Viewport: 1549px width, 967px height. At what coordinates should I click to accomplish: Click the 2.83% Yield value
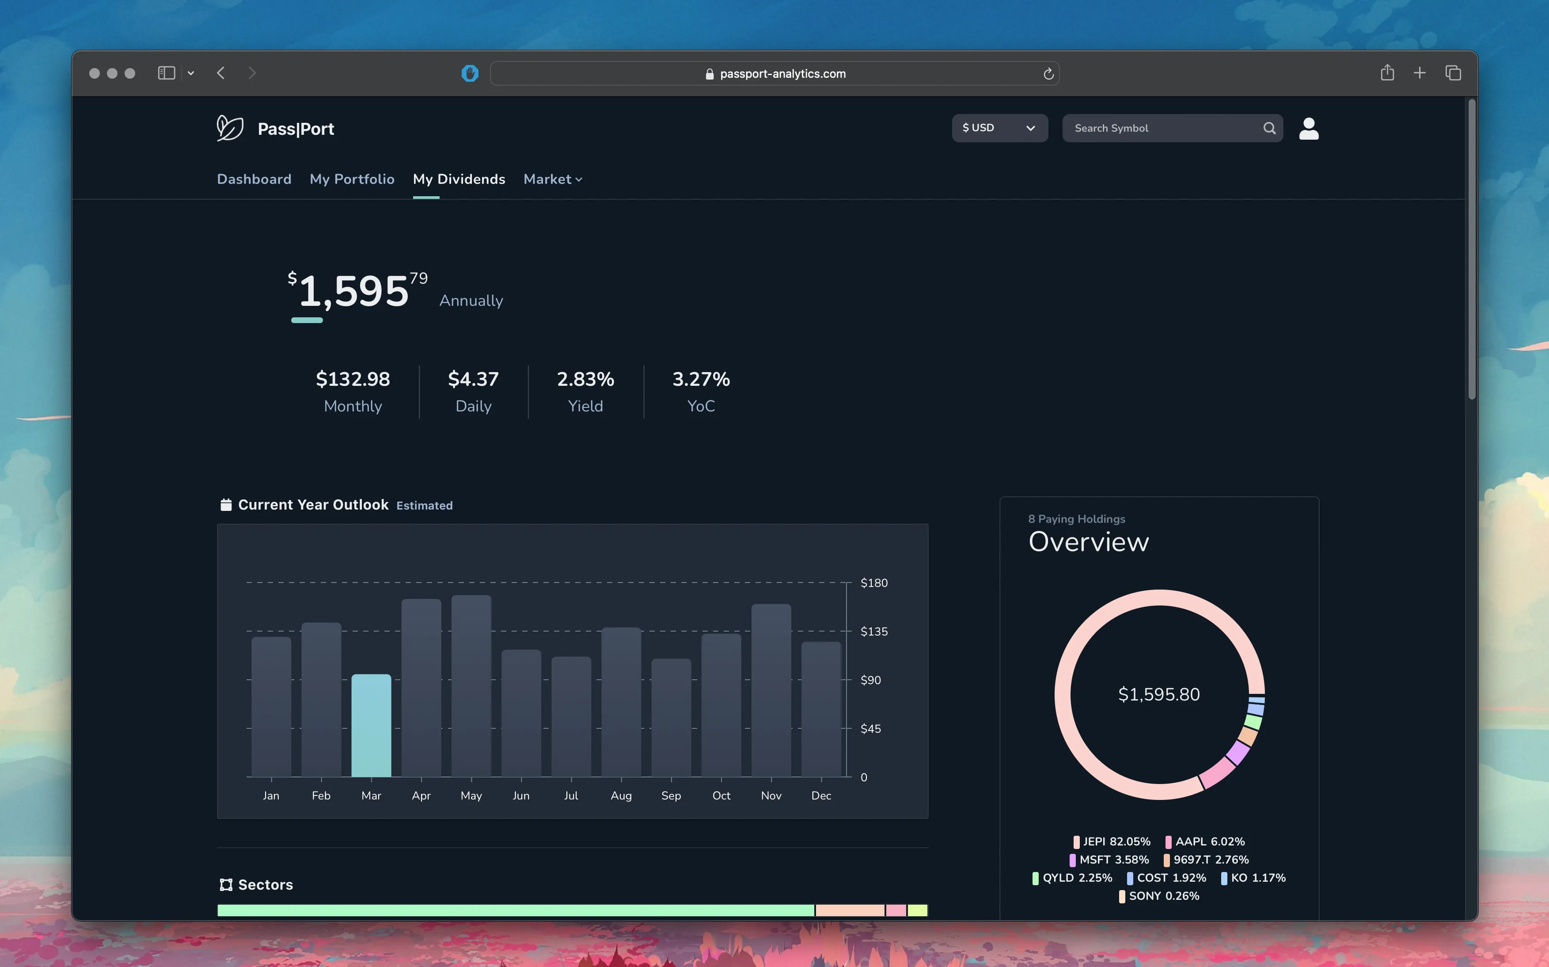click(x=585, y=379)
